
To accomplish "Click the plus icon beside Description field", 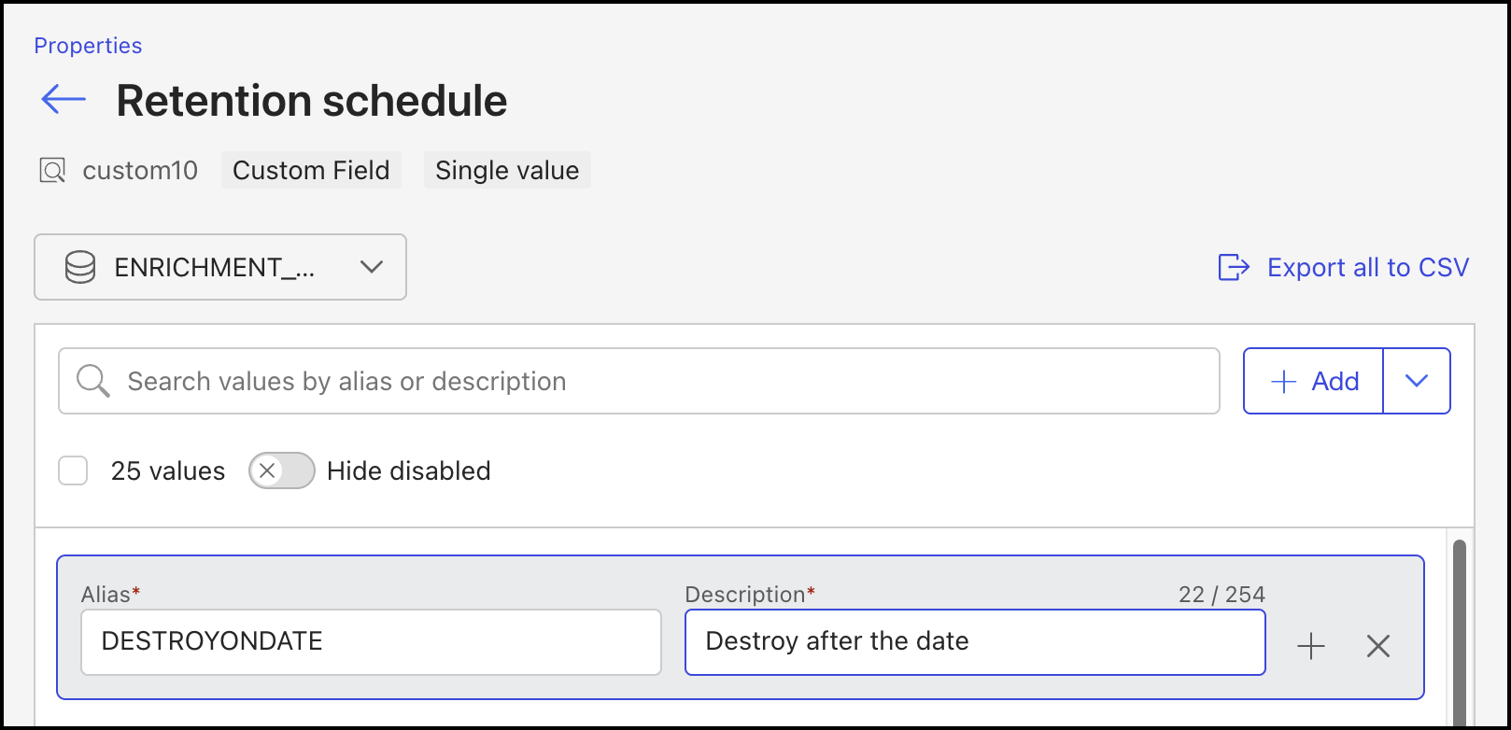I will tap(1311, 646).
